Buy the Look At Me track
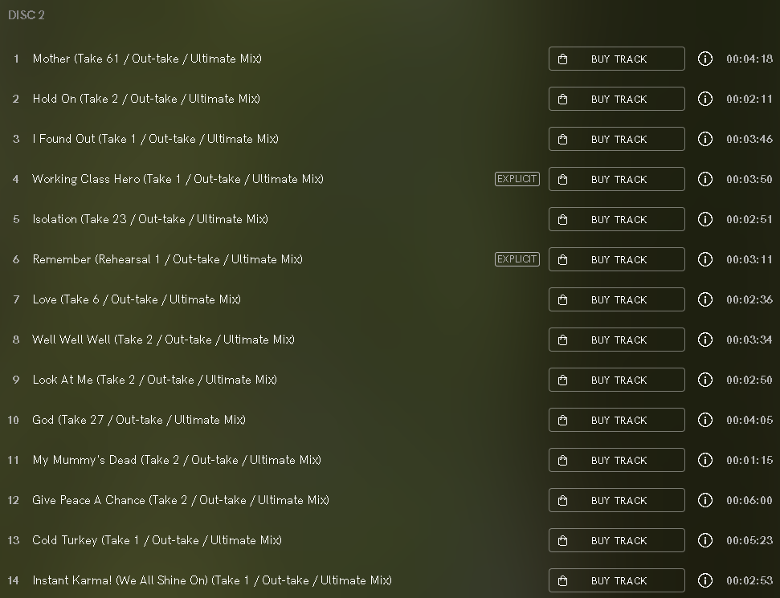The width and height of the screenshot is (780, 598). point(617,380)
